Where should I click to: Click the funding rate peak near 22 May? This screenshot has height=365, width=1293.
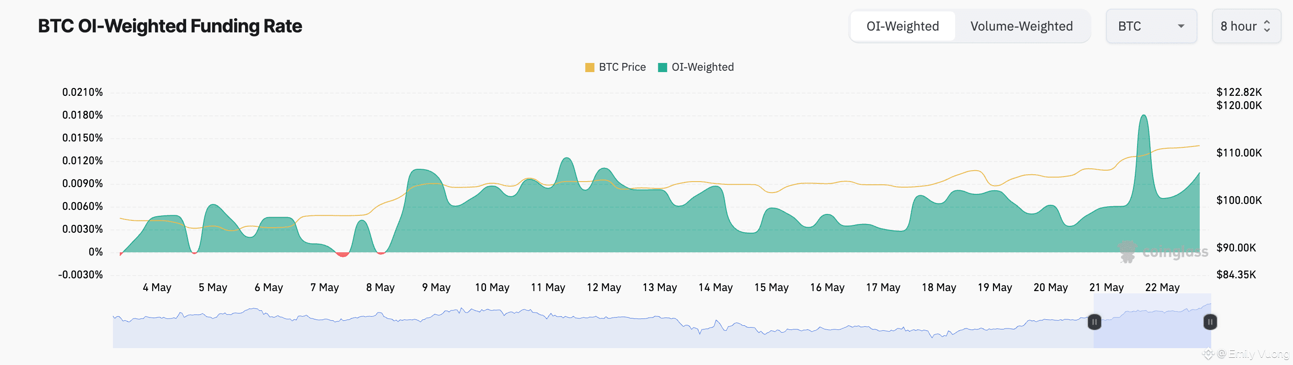point(1143,116)
